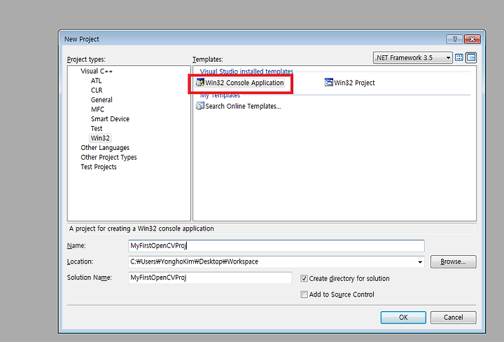This screenshot has height=342, width=504.
Task: Select CLR project type
Action: pyautogui.click(x=97, y=90)
